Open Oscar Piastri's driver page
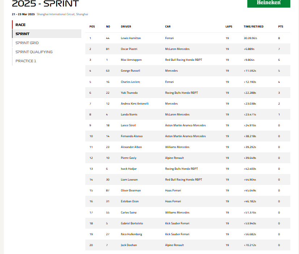This screenshot has height=254, width=299. pyautogui.click(x=129, y=49)
